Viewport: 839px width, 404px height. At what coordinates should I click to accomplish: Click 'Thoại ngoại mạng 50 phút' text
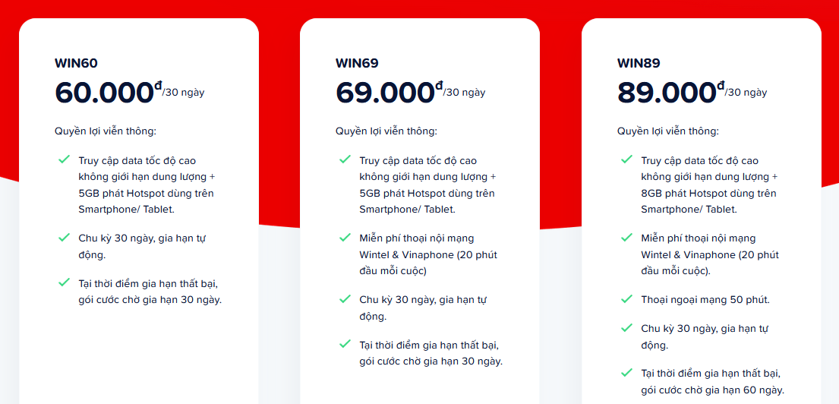[x=705, y=300]
